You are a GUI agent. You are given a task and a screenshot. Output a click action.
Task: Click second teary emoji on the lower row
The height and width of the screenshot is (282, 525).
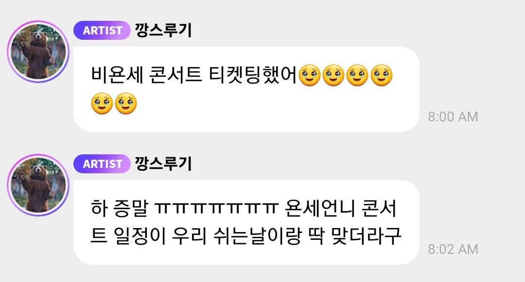pos(126,103)
